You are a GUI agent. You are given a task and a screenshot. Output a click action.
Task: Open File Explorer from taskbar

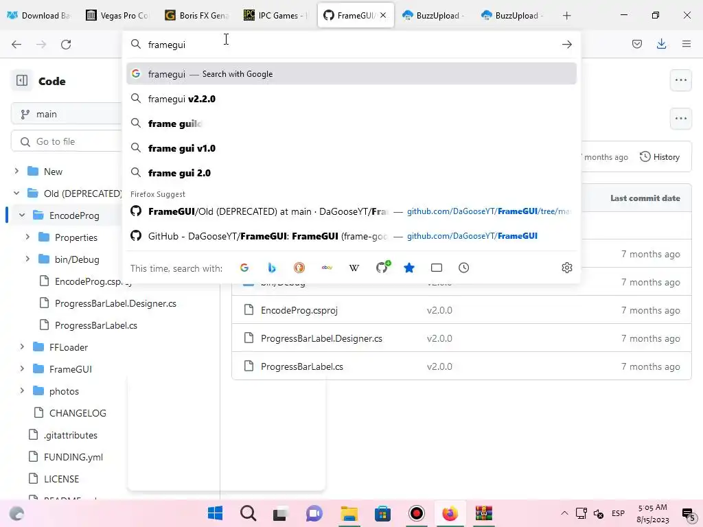tap(349, 513)
